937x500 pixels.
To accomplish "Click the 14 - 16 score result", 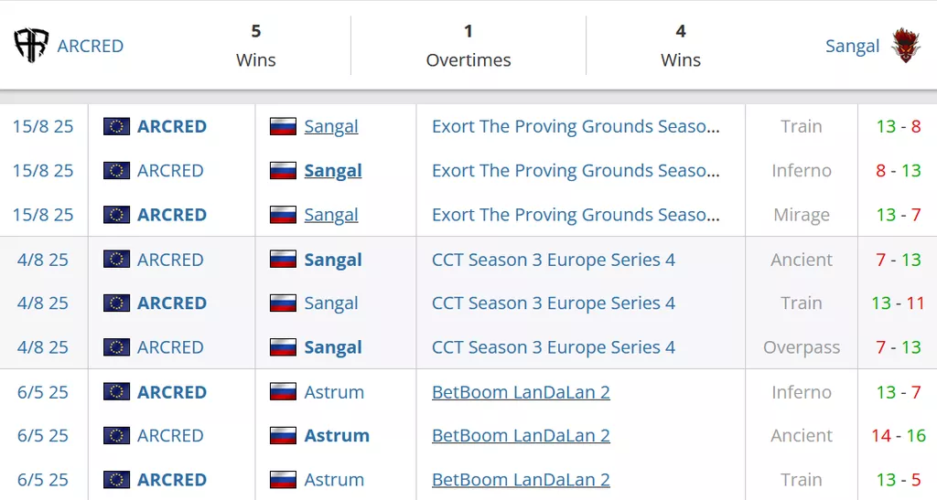I will [898, 436].
